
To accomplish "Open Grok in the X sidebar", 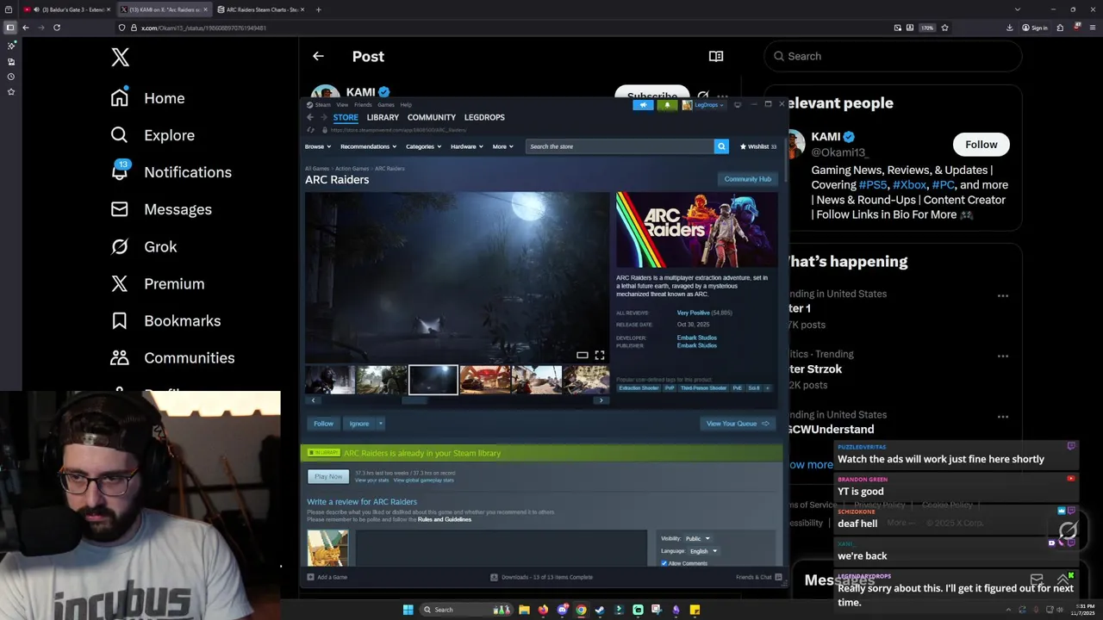I will pos(144,246).
